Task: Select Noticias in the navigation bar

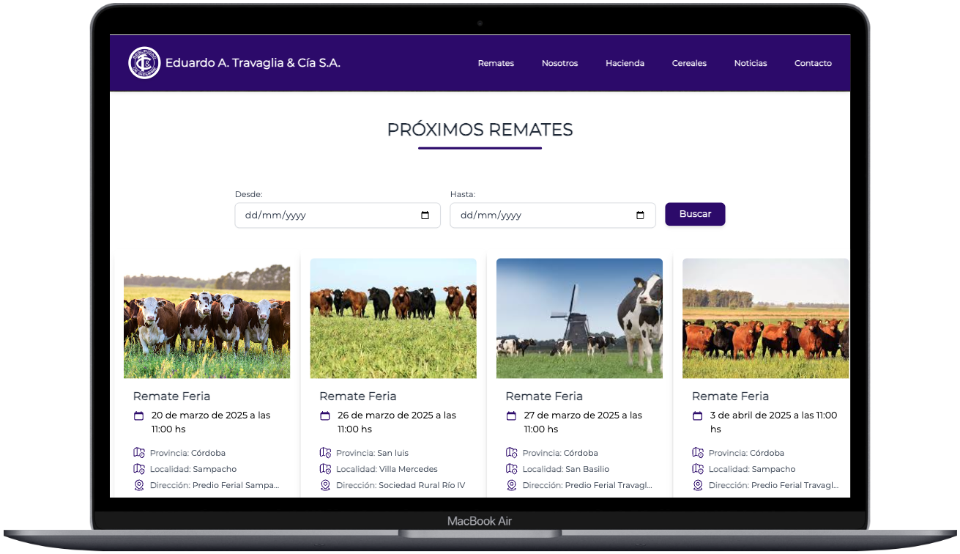Action: [x=751, y=64]
